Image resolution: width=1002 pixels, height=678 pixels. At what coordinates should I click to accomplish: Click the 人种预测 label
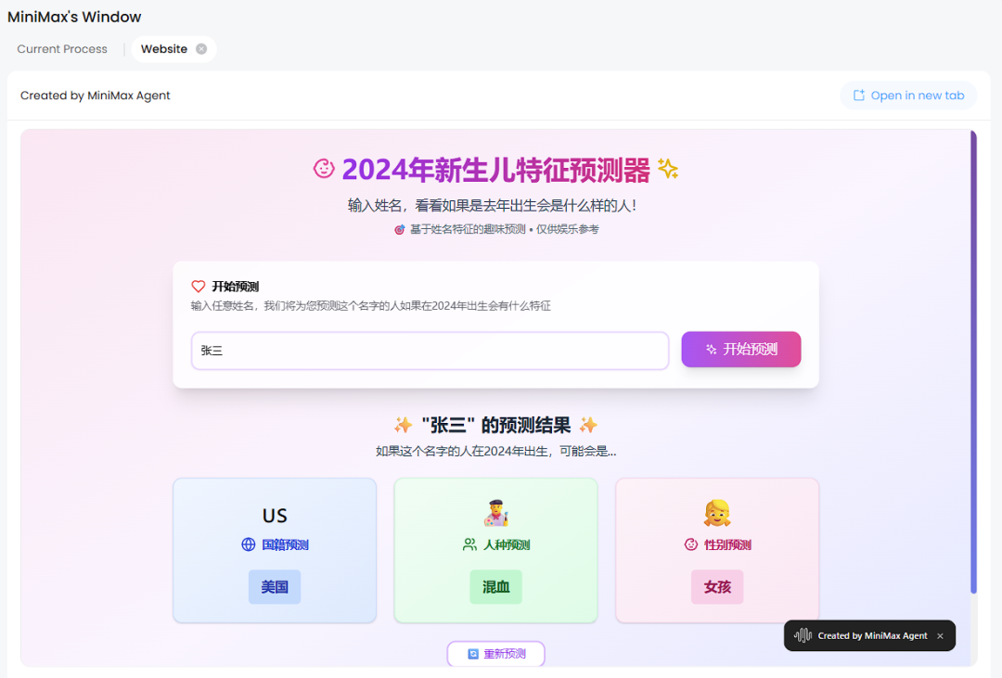pyautogui.click(x=507, y=544)
